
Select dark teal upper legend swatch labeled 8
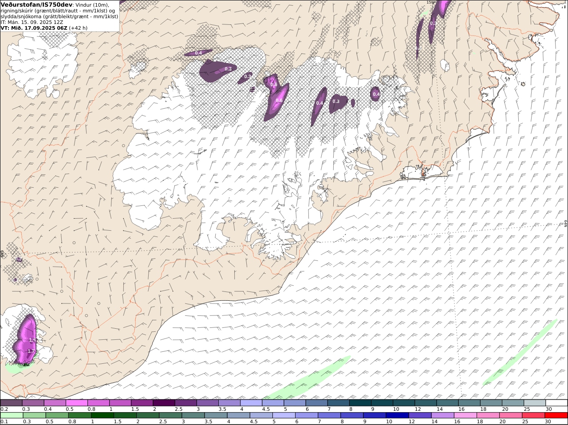click(x=359, y=403)
